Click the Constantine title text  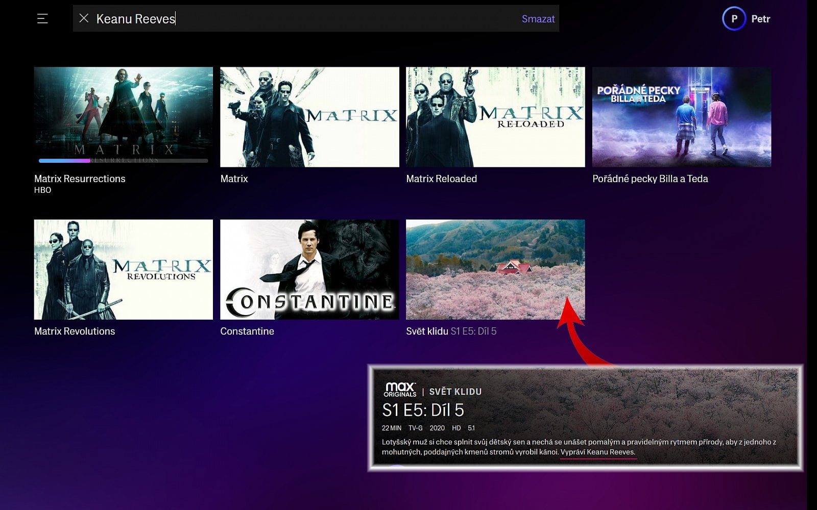click(x=247, y=331)
